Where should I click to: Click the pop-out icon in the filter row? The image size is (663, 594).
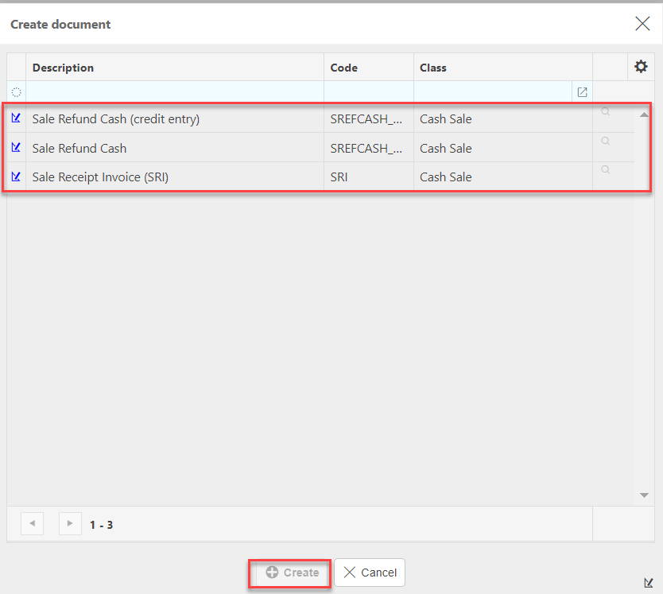pyautogui.click(x=582, y=92)
